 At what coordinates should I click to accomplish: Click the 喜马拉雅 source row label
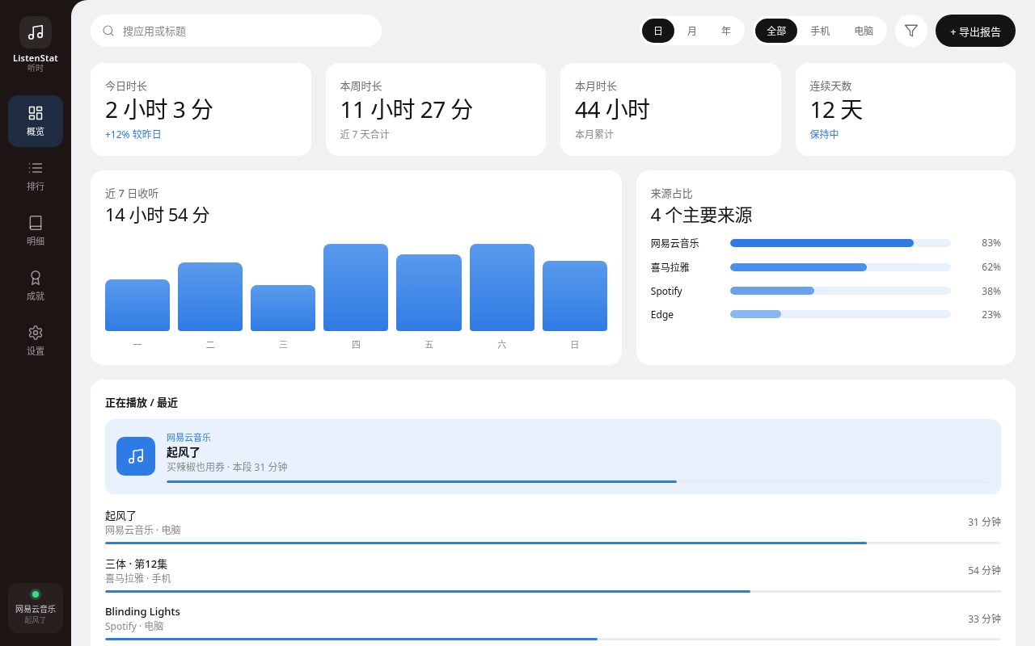pyautogui.click(x=670, y=267)
